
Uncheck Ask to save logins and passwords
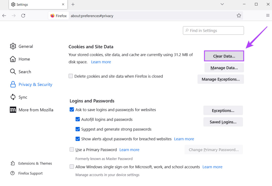click(x=72, y=110)
